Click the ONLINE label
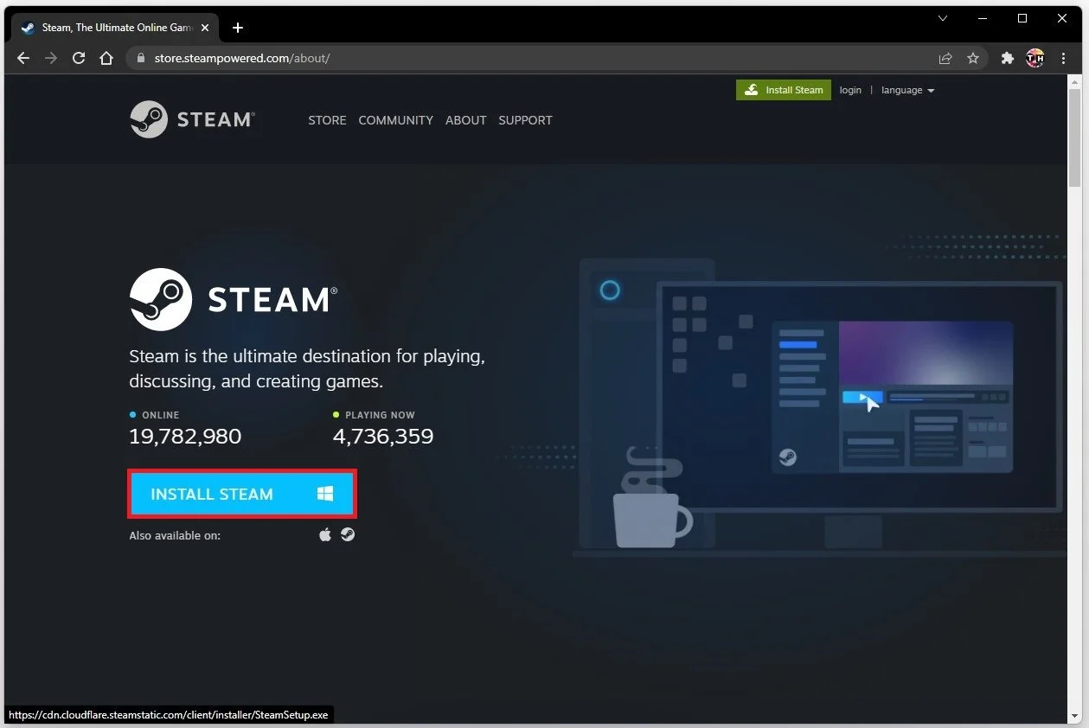Image resolution: width=1089 pixels, height=728 pixels. pos(161,415)
